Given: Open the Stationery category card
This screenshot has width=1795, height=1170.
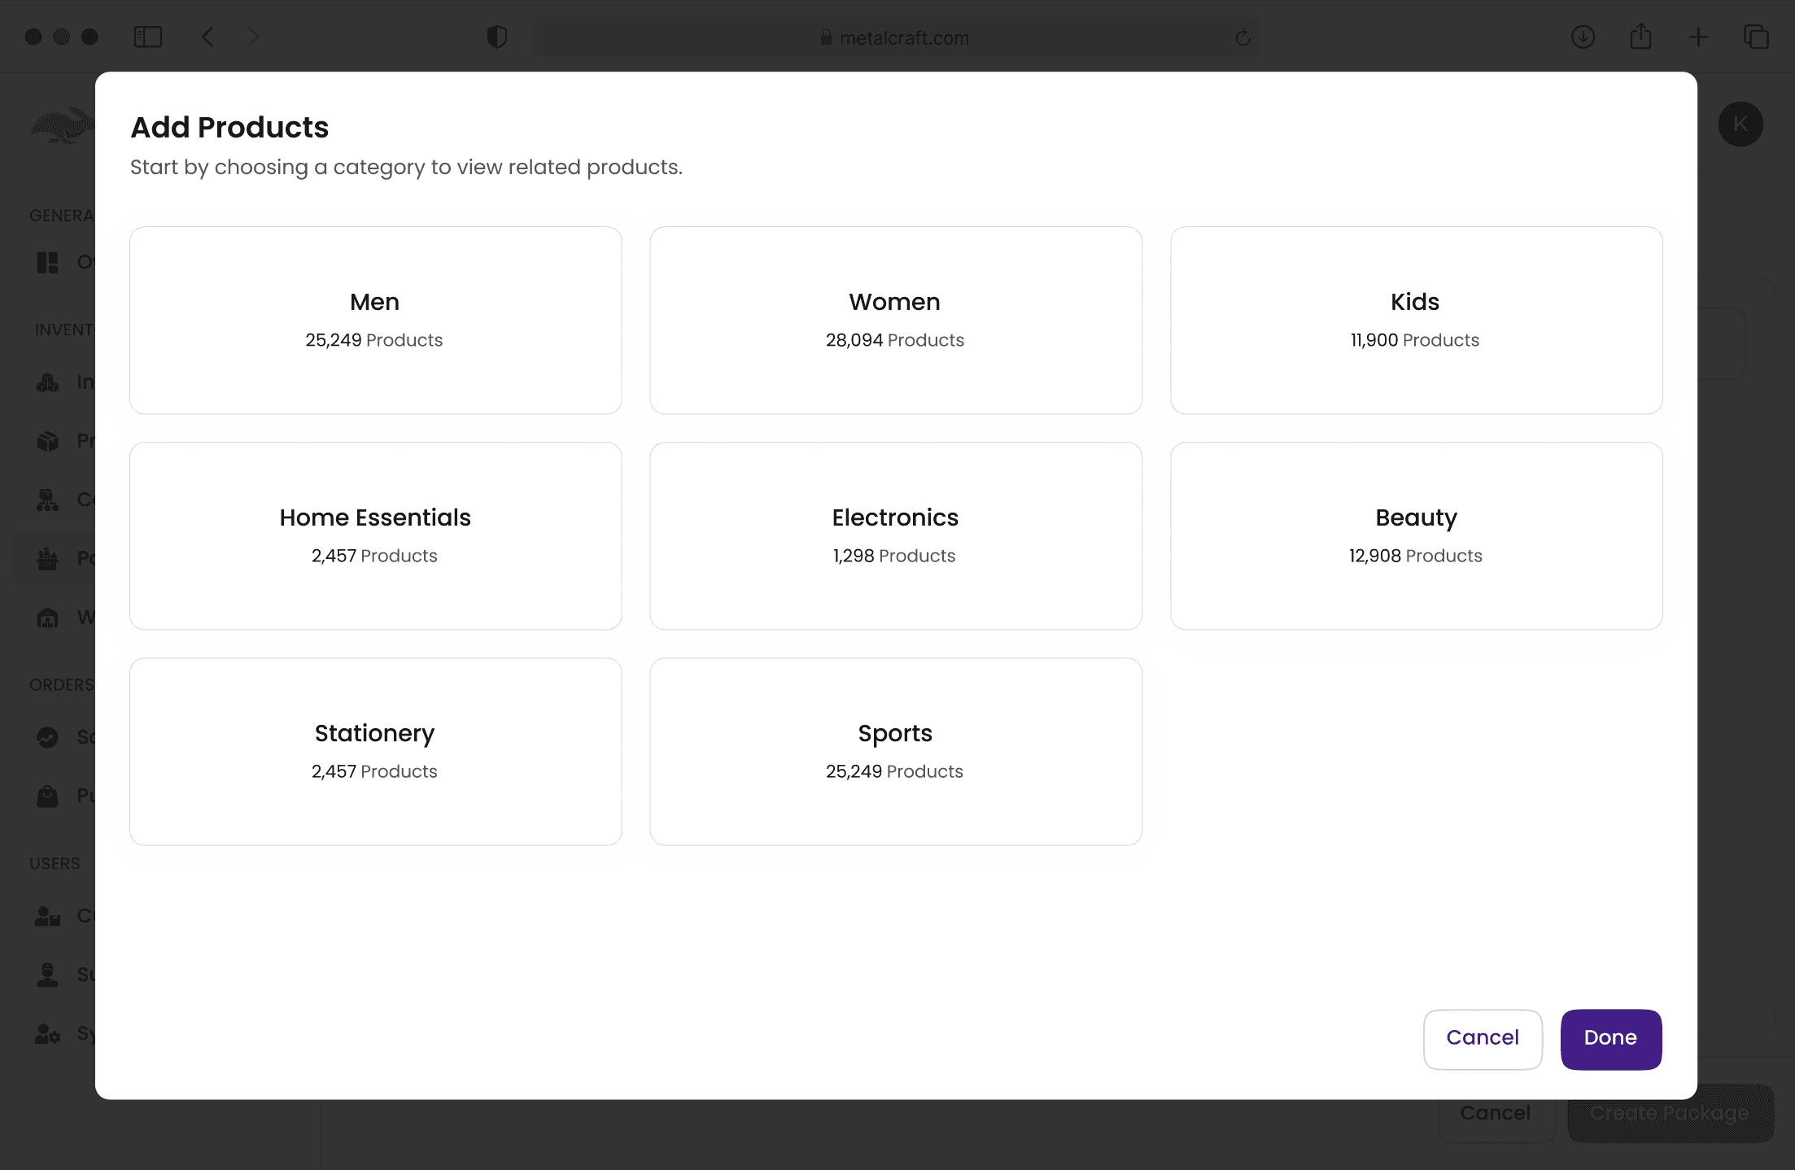Looking at the screenshot, I should pyautogui.click(x=375, y=751).
